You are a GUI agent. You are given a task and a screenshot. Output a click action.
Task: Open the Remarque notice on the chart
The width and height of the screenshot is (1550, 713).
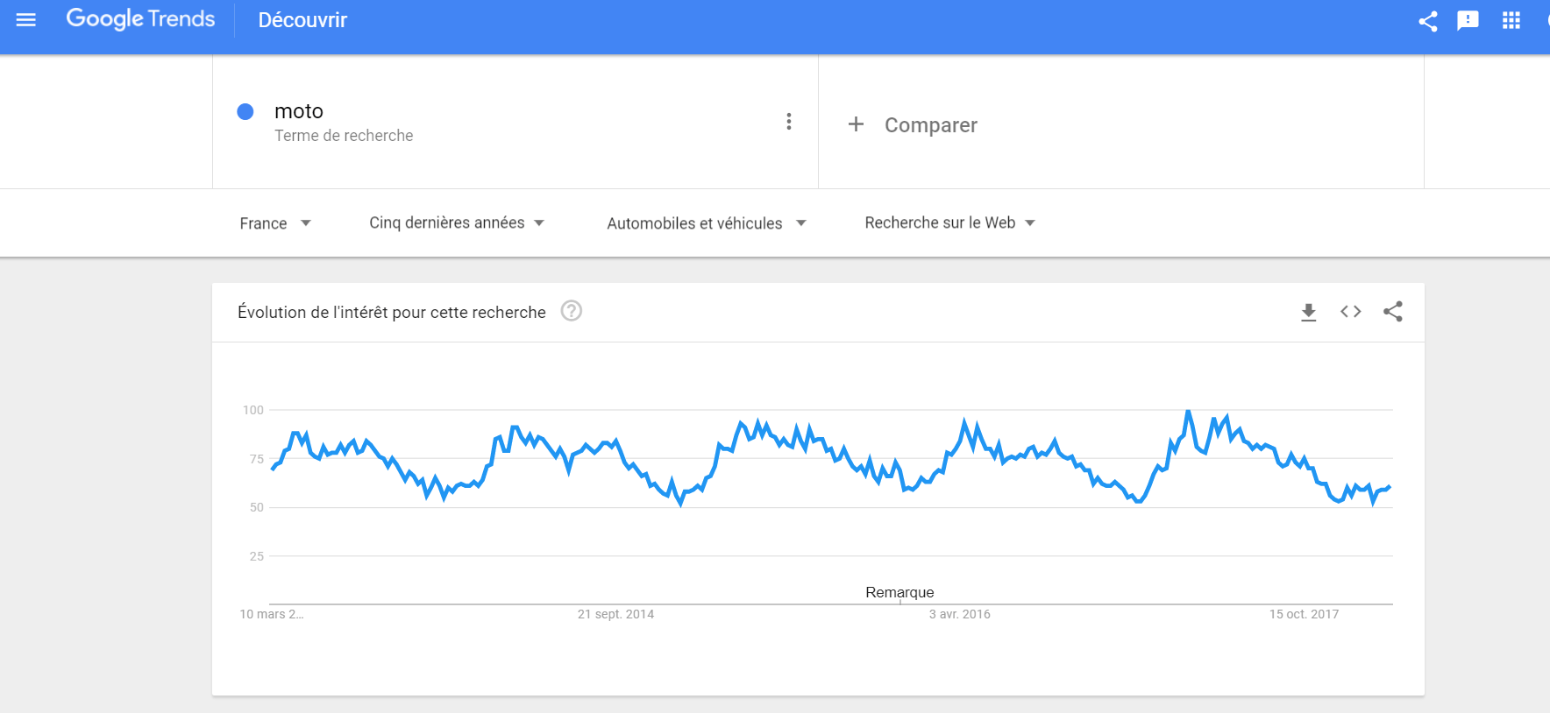tap(899, 592)
